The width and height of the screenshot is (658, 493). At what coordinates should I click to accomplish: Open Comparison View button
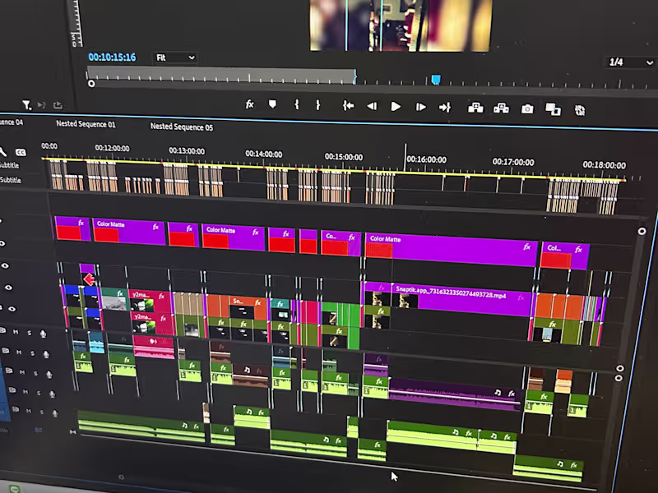click(x=553, y=109)
